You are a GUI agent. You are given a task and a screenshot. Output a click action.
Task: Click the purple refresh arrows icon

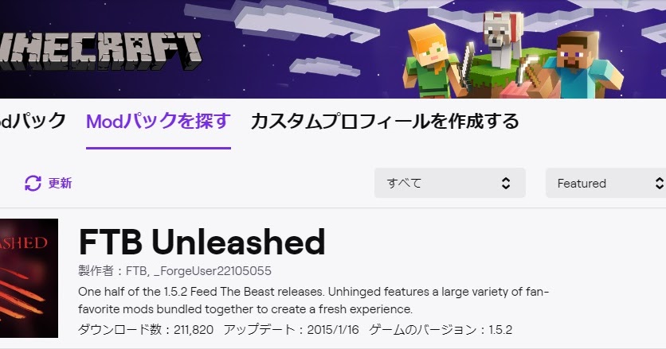tap(33, 183)
